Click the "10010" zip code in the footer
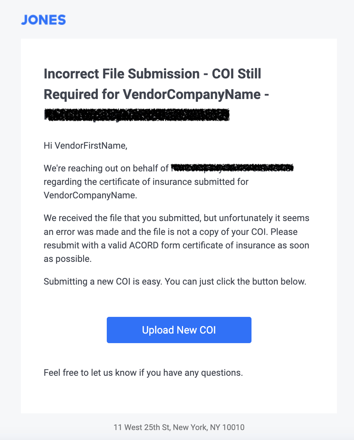Image resolution: width=354 pixels, height=440 pixels. 233,427
